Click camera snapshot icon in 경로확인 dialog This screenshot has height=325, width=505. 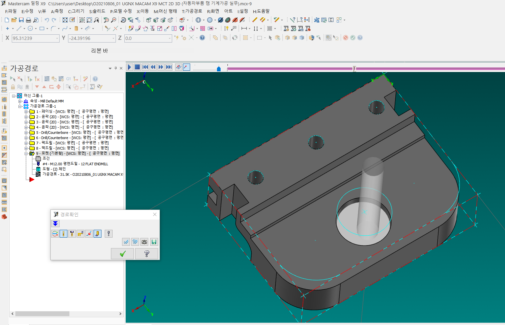[144, 242]
